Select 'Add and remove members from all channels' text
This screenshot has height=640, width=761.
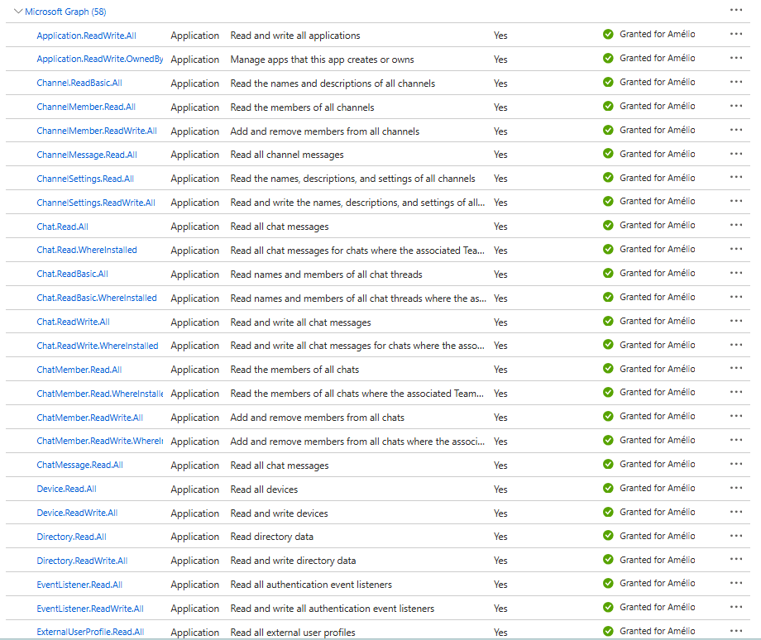(325, 131)
